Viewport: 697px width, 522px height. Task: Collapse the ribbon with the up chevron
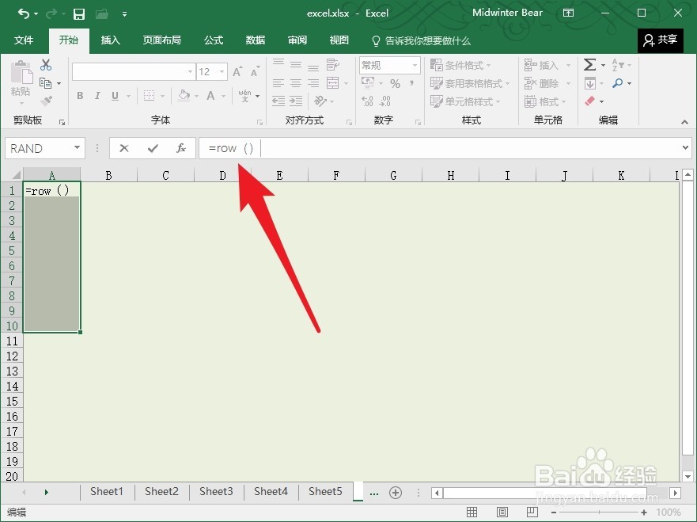(684, 122)
